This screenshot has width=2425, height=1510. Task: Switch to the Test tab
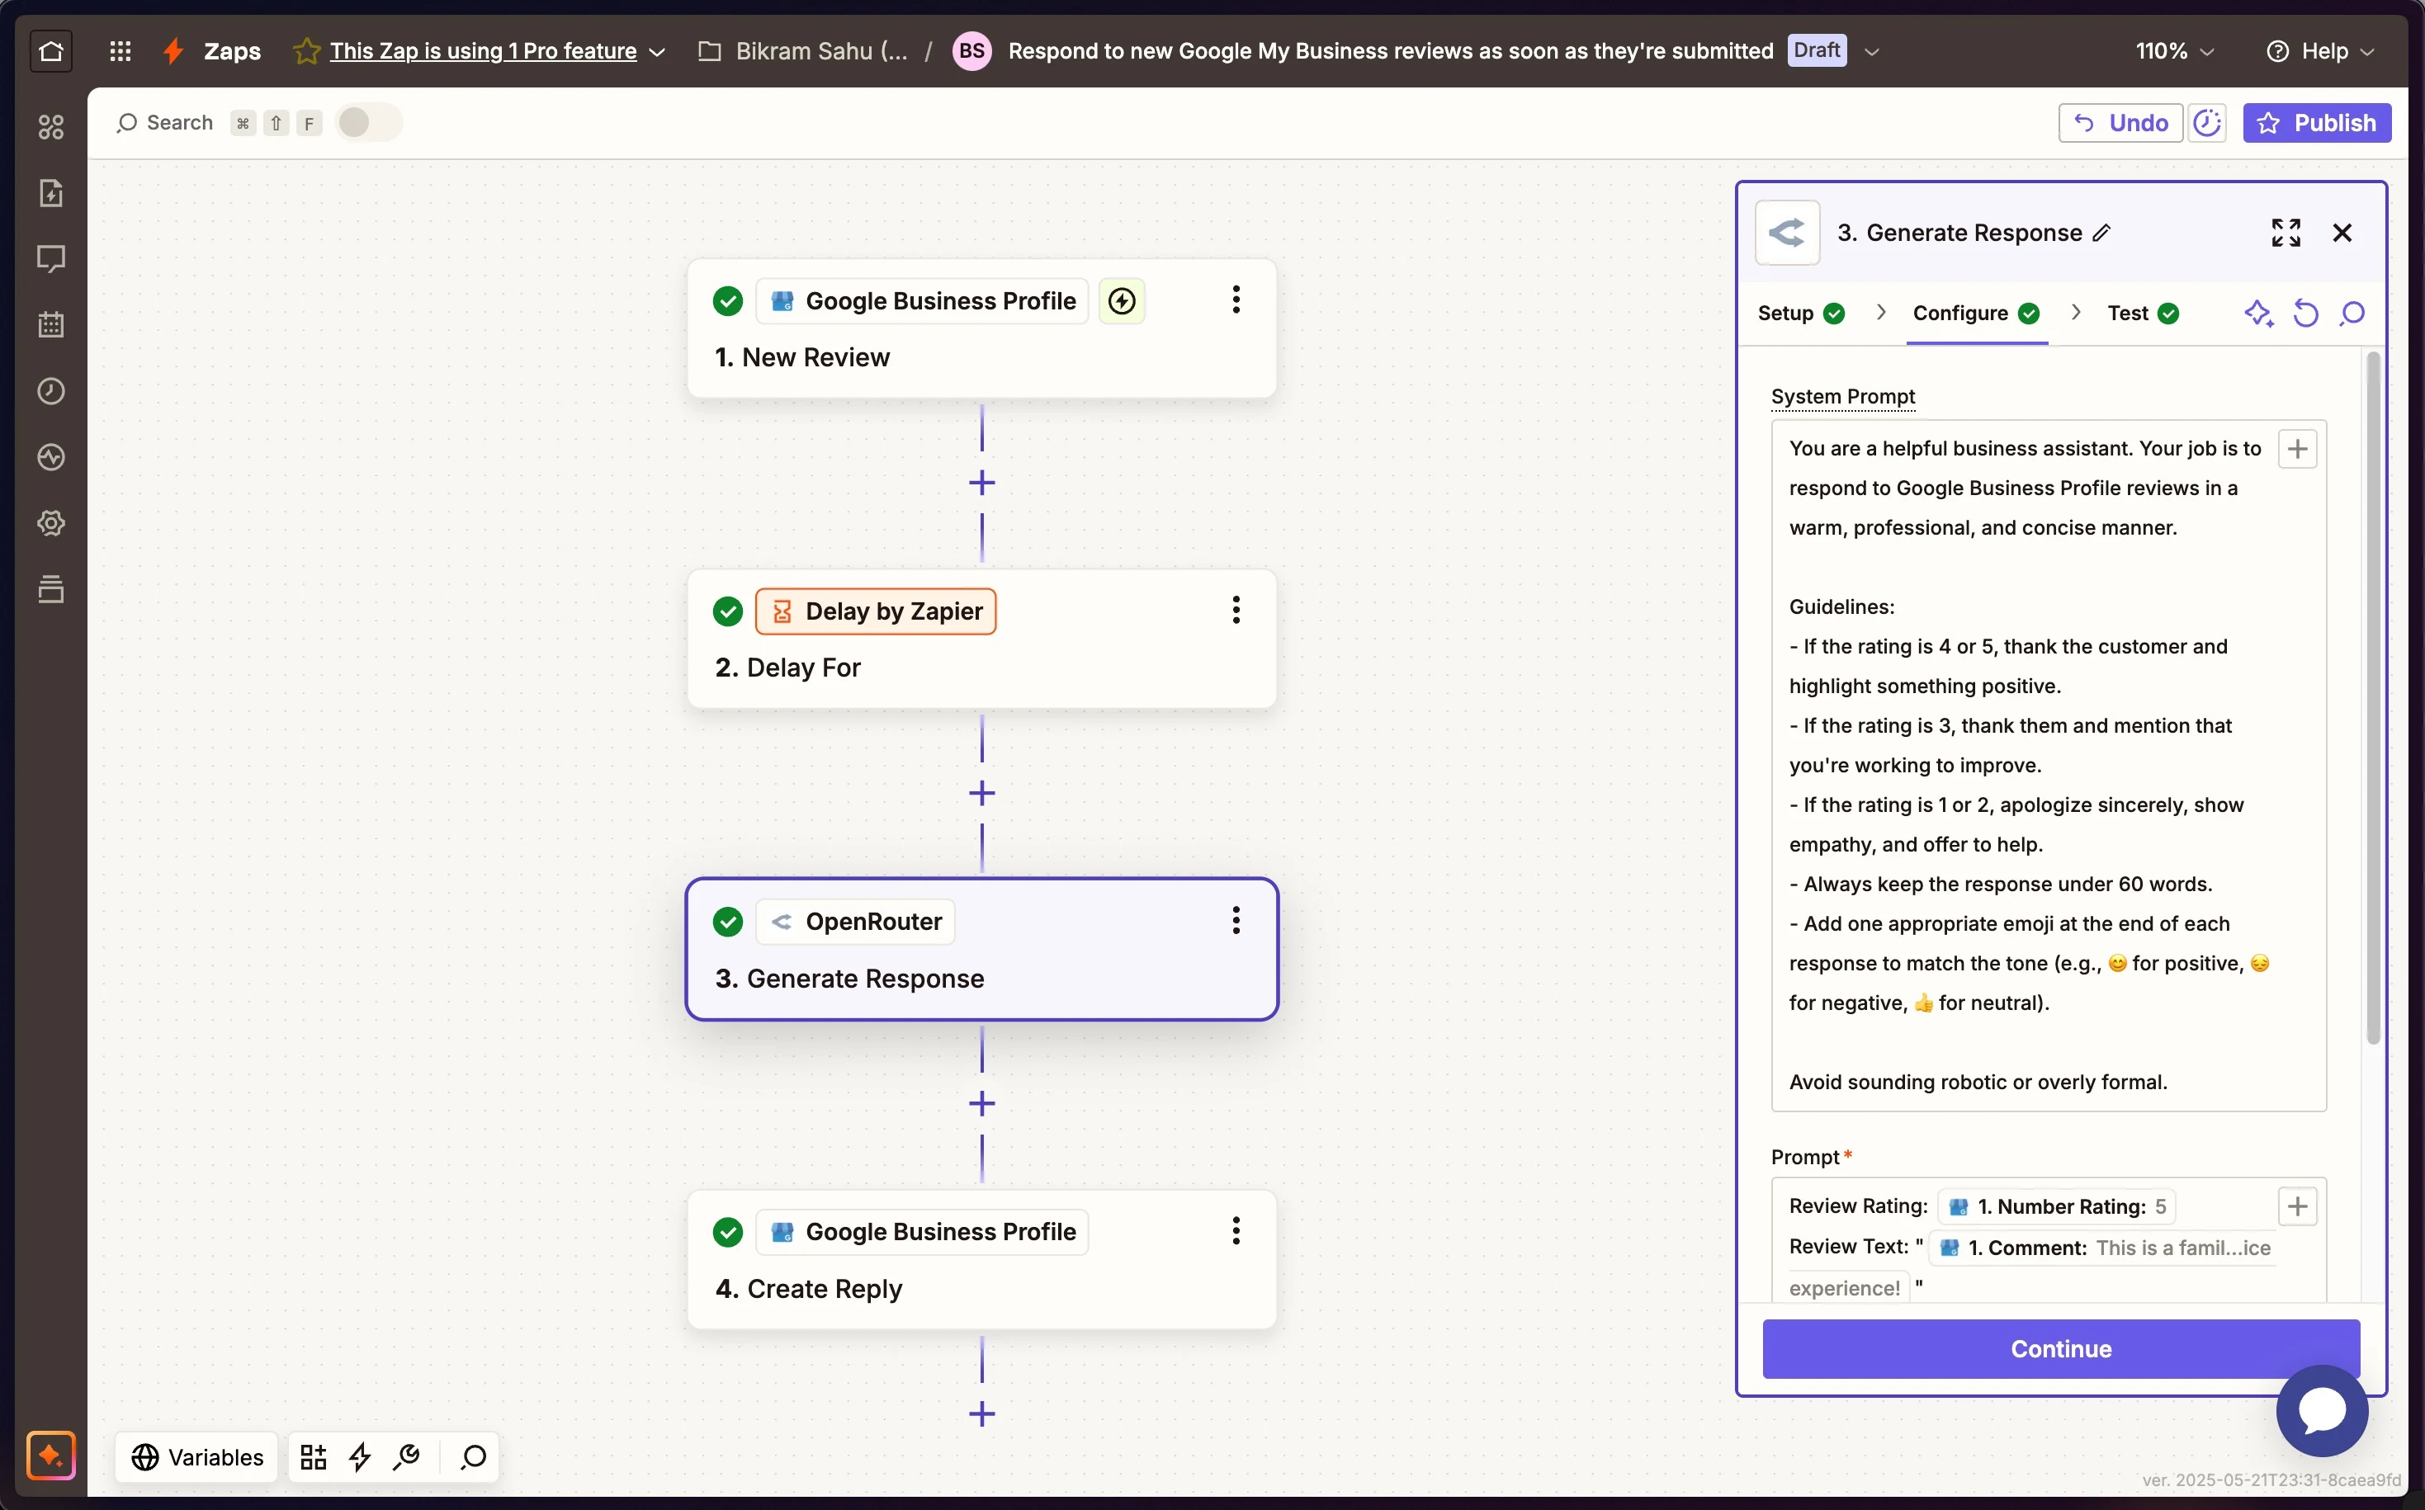pyautogui.click(x=2144, y=314)
